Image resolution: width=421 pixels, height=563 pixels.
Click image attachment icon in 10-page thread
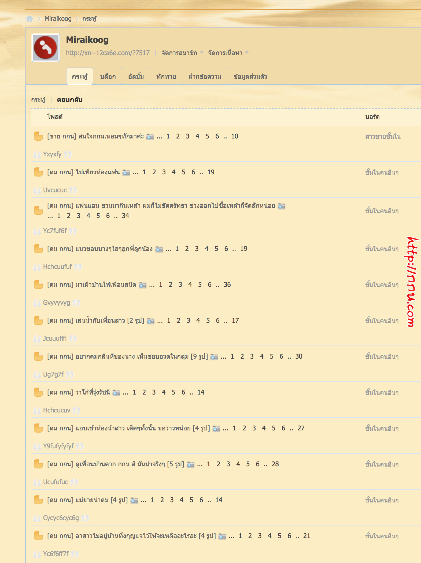point(150,137)
